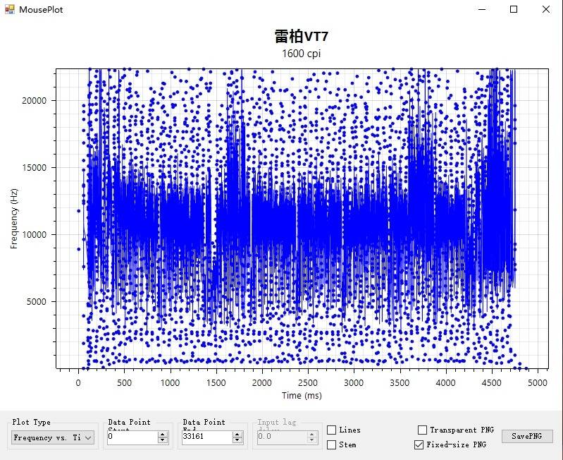Screen dimensions: 563x460
Task: Maximize the MousePlot window
Action: point(514,9)
